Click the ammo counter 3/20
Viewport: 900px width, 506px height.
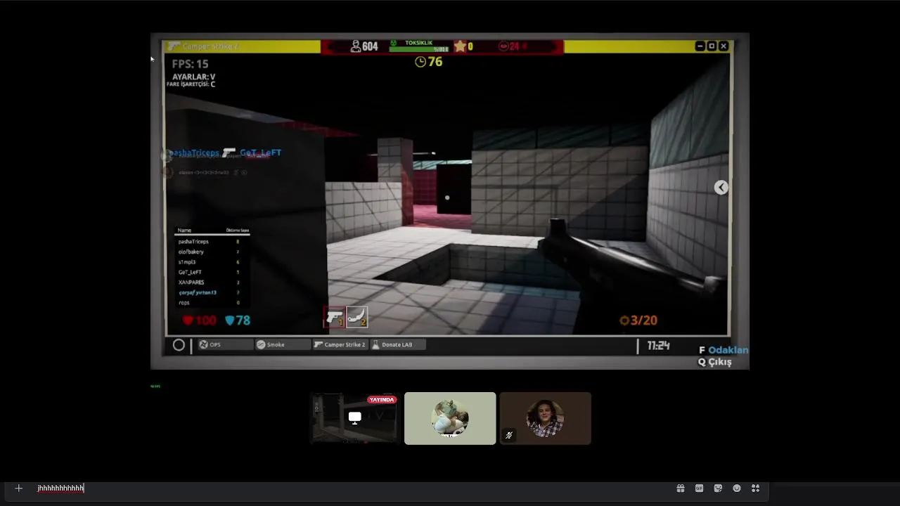click(638, 320)
